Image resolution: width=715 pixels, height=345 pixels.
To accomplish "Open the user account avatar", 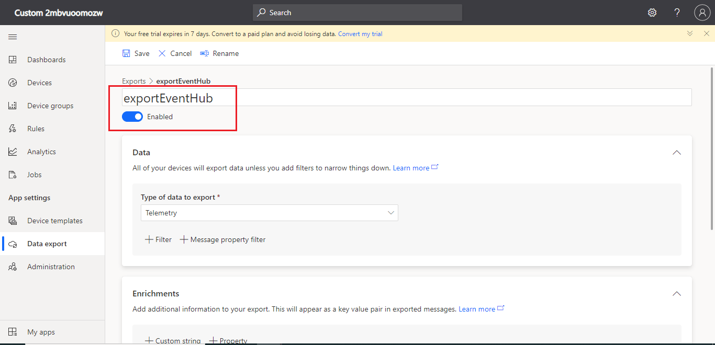I will (702, 13).
